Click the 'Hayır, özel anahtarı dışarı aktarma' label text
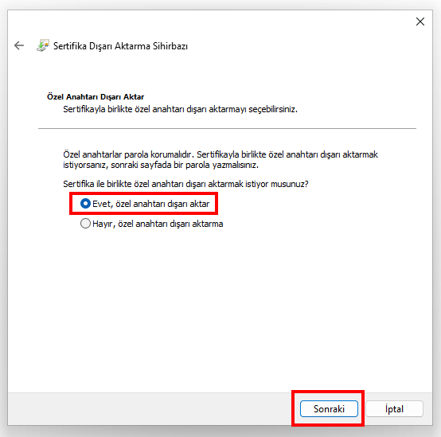This screenshot has width=441, height=437. [158, 224]
